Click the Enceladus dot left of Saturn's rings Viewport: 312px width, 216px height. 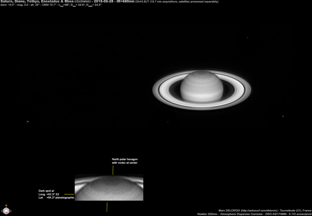point(168,122)
